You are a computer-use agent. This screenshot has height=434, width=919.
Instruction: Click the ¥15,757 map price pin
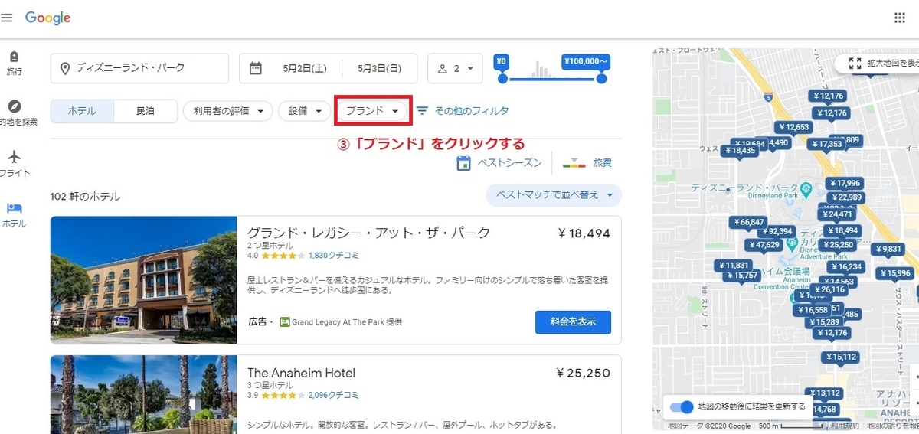coord(741,276)
